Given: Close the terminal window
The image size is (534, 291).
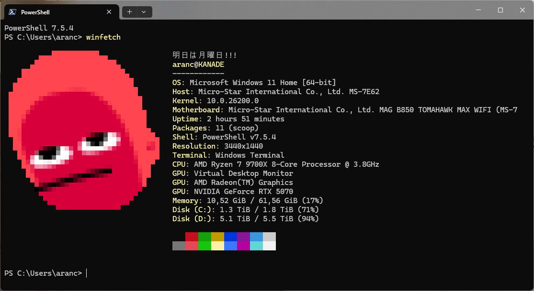Looking at the screenshot, I should pos(522,10).
